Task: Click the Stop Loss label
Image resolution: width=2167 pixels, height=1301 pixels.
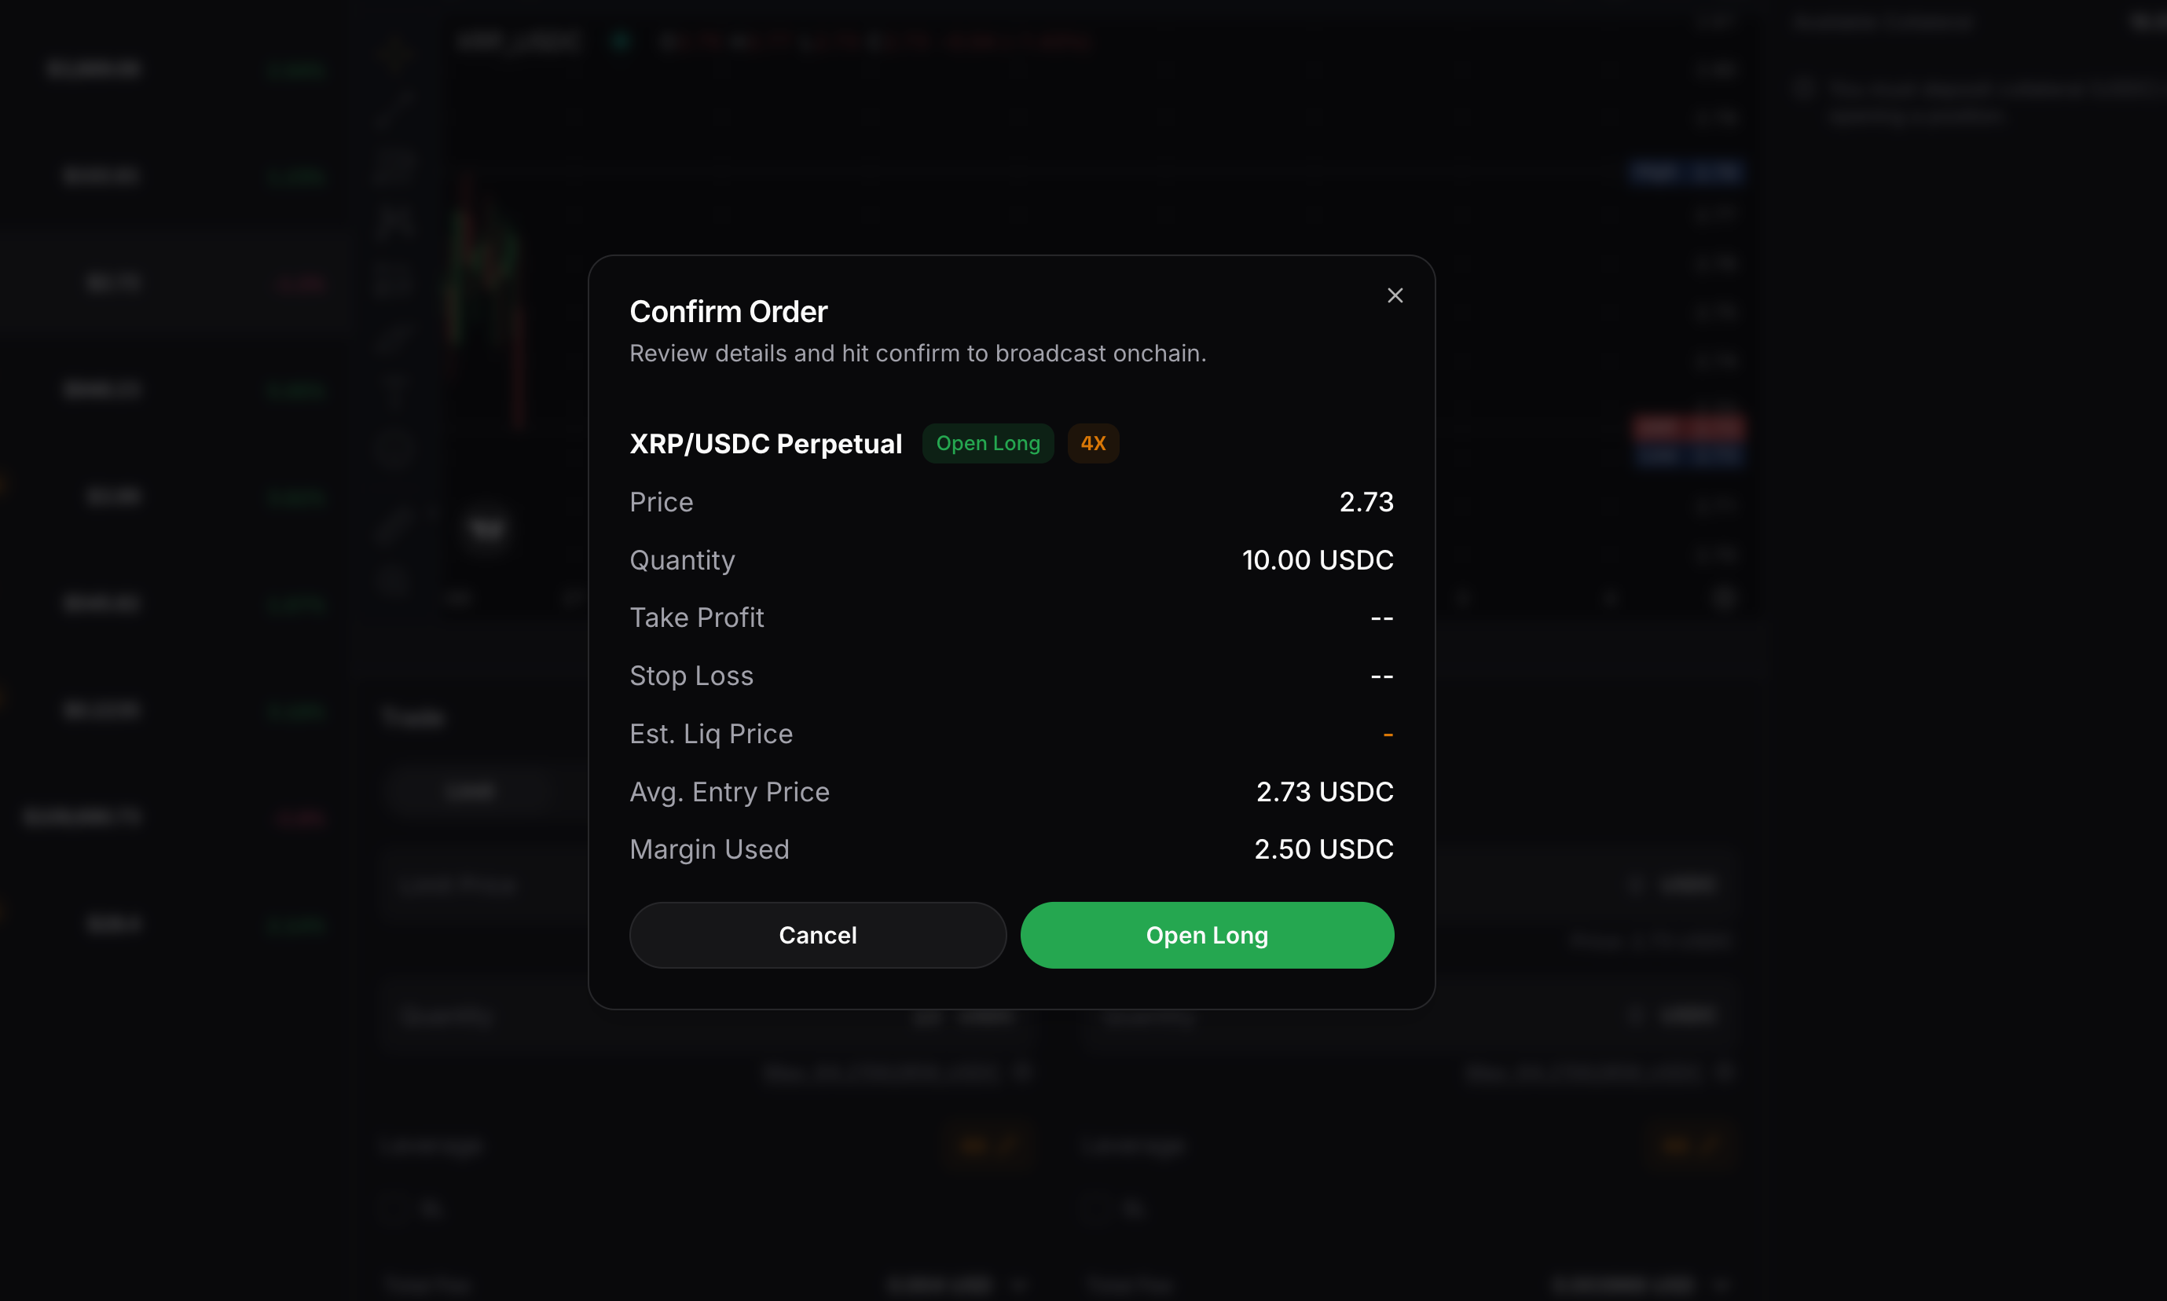Action: click(691, 676)
